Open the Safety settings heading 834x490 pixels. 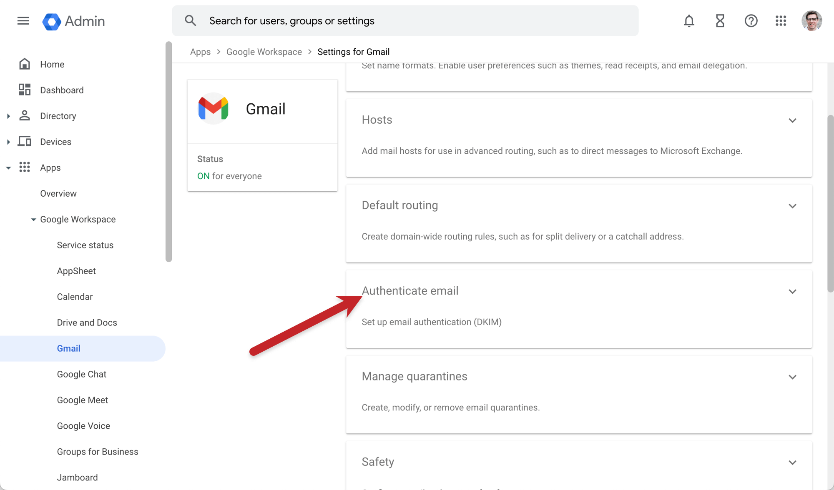pos(378,462)
